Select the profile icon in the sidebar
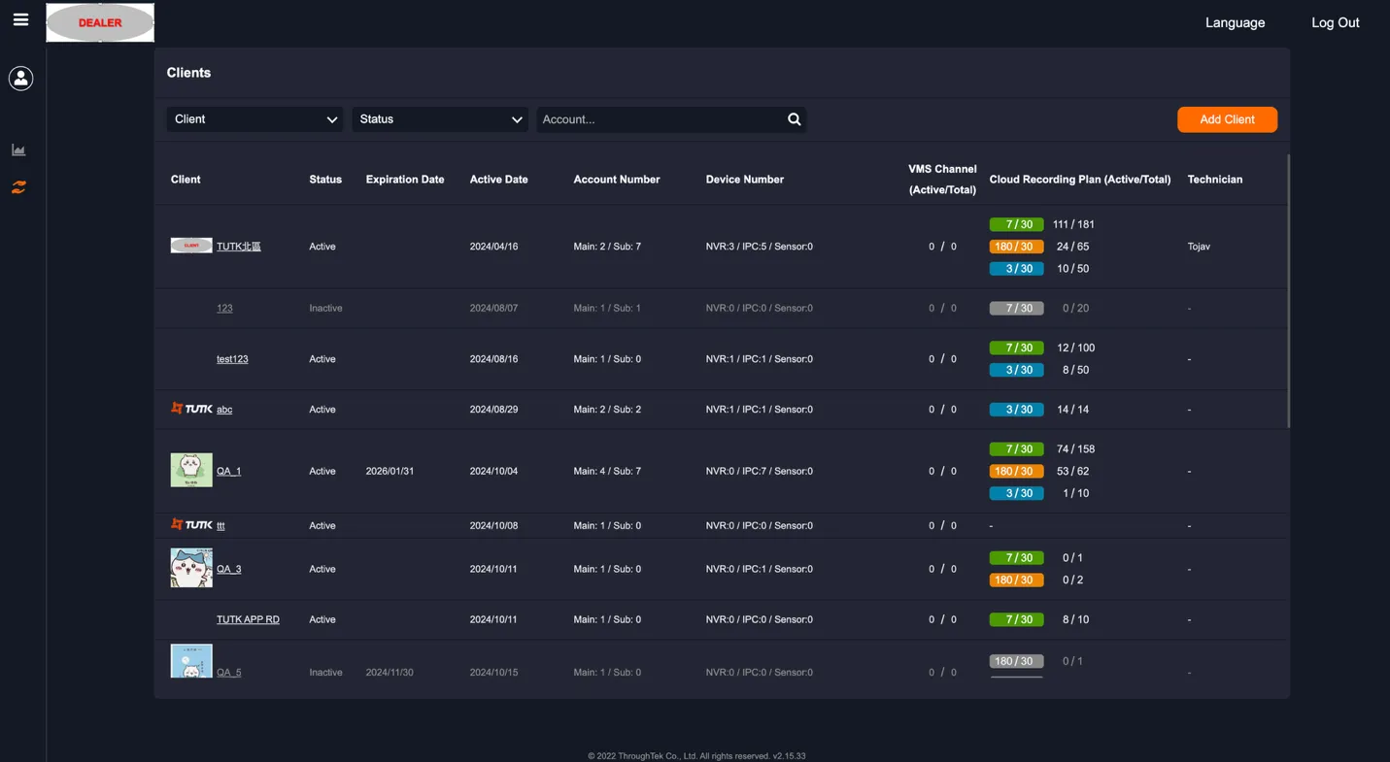1390x762 pixels. (x=20, y=79)
